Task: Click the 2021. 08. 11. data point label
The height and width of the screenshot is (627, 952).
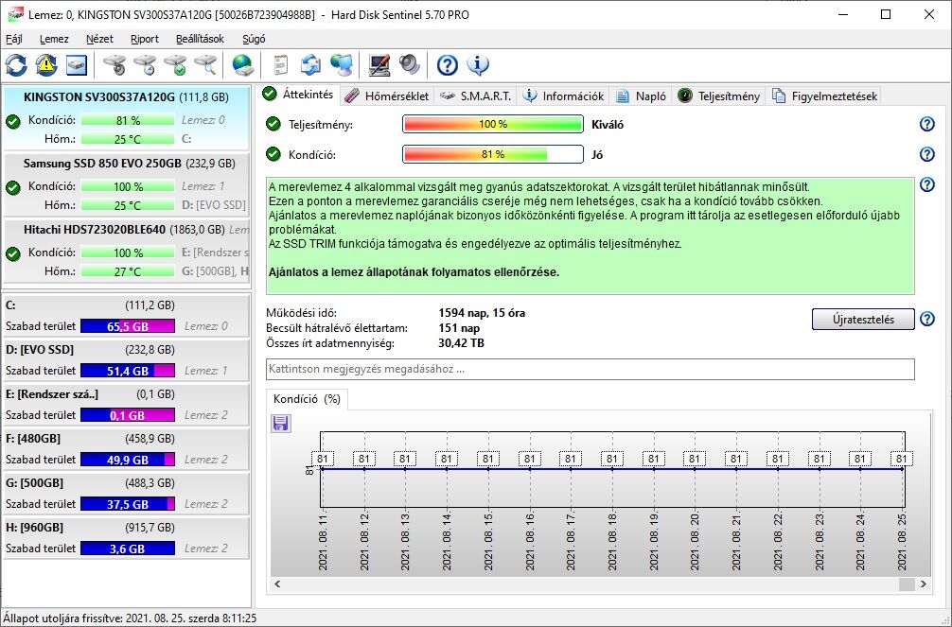Action: [323, 459]
